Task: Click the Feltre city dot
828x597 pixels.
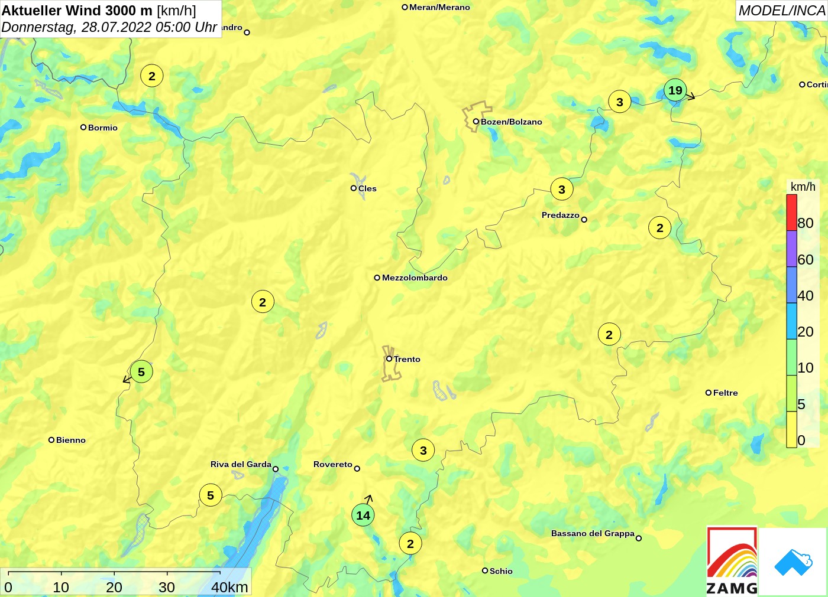Action: click(709, 393)
